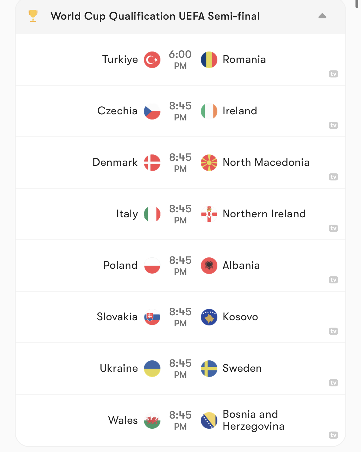361x452 pixels.
Task: Click the Northern Ireland flag icon
Action: coord(209,214)
